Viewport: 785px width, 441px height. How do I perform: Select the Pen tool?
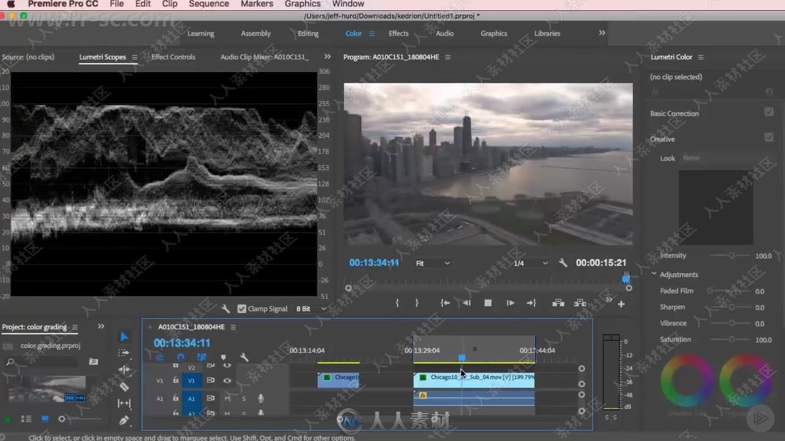click(124, 420)
